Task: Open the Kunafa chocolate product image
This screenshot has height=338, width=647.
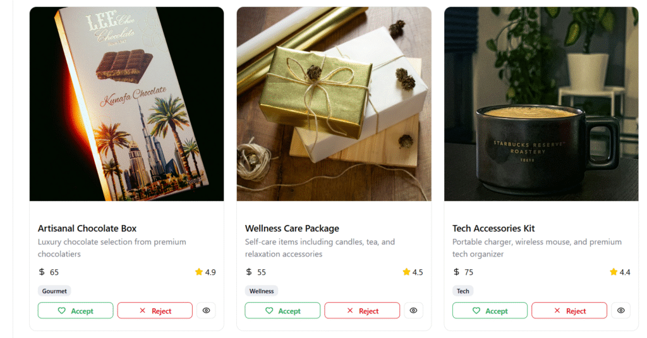Action: 126,104
